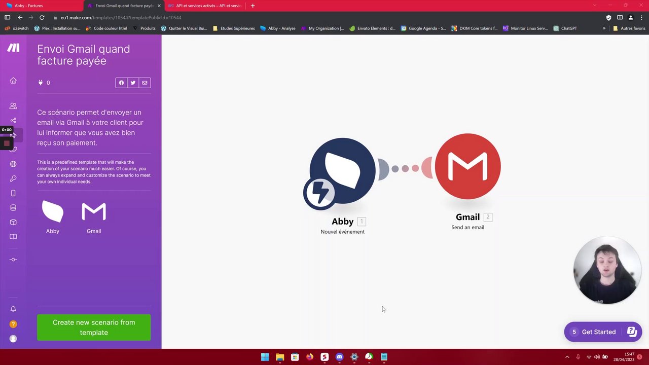The image size is (649, 365).
Task: Open the Resource hub book sidebar icon
Action: (x=13, y=237)
